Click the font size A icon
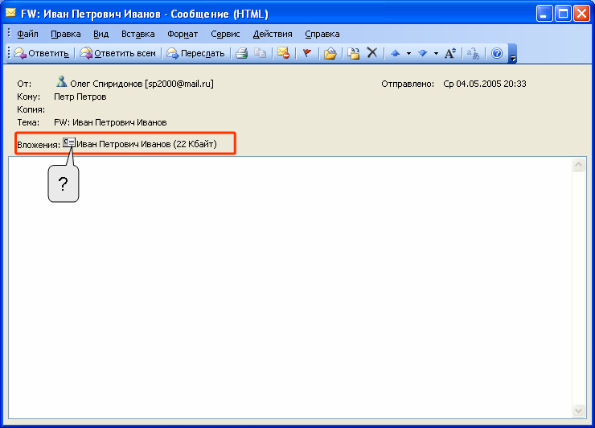Image resolution: width=595 pixels, height=428 pixels. [450, 53]
